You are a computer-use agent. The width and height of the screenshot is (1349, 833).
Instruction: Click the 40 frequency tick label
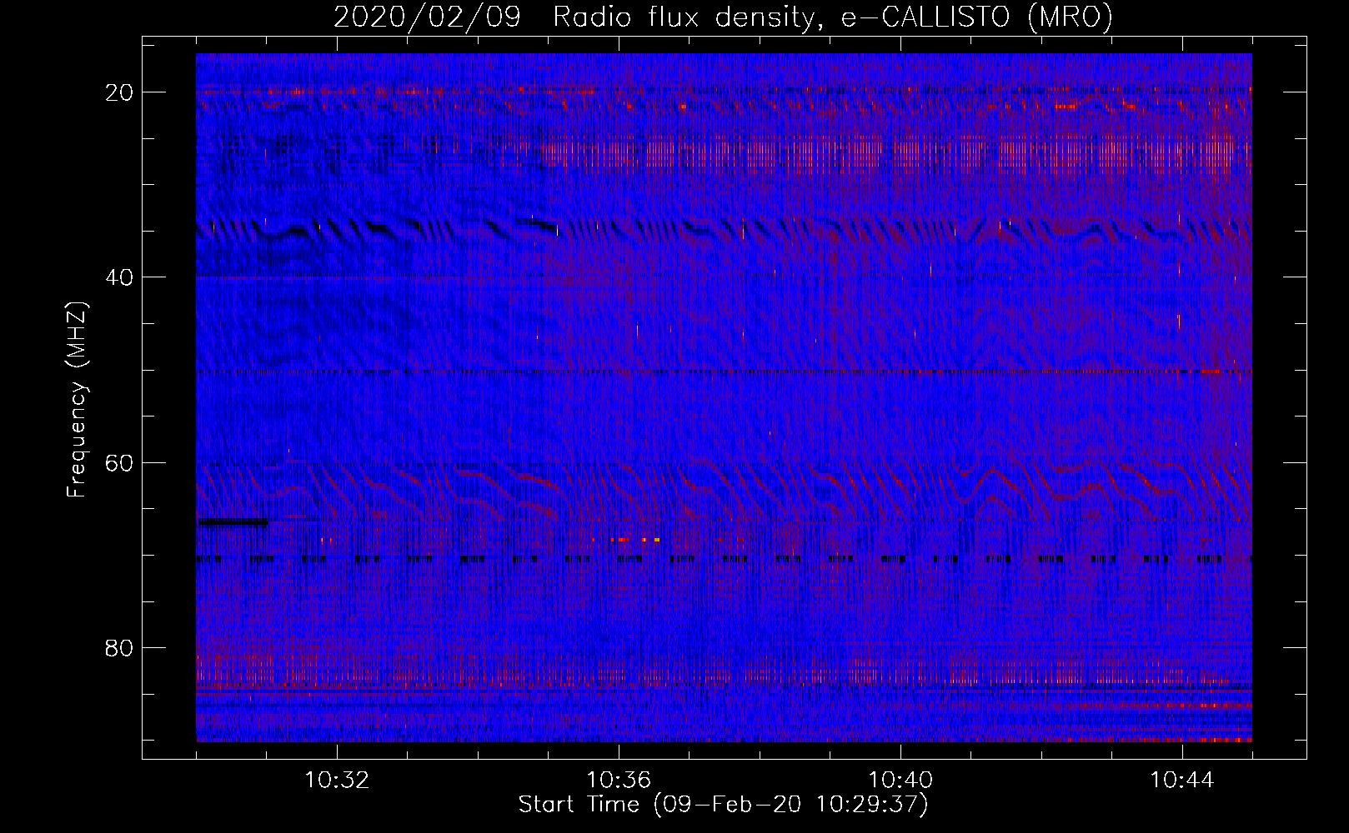[x=119, y=277]
